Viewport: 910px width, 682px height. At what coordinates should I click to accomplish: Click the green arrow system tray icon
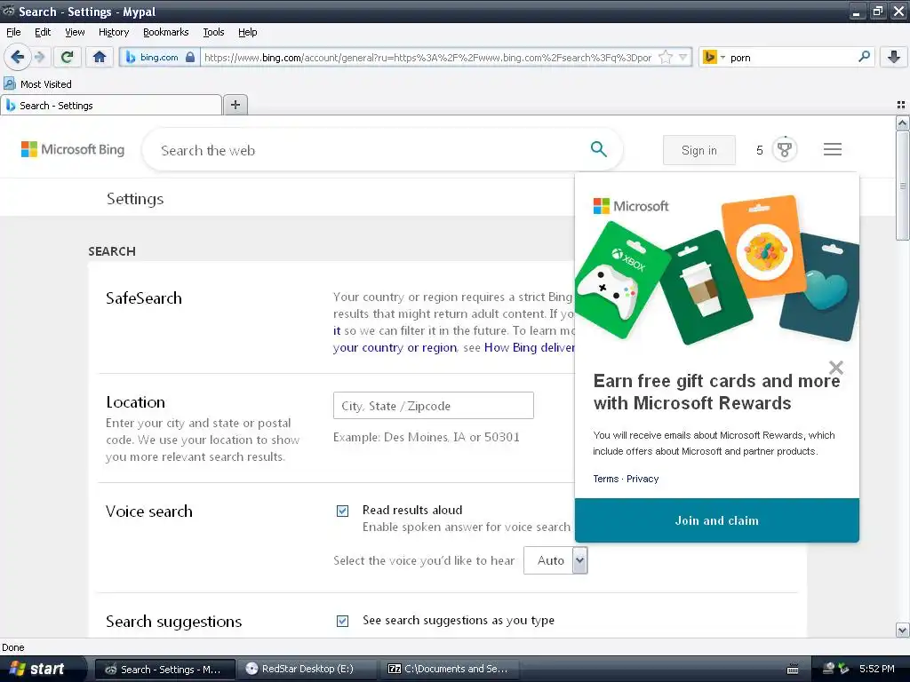[844, 669]
